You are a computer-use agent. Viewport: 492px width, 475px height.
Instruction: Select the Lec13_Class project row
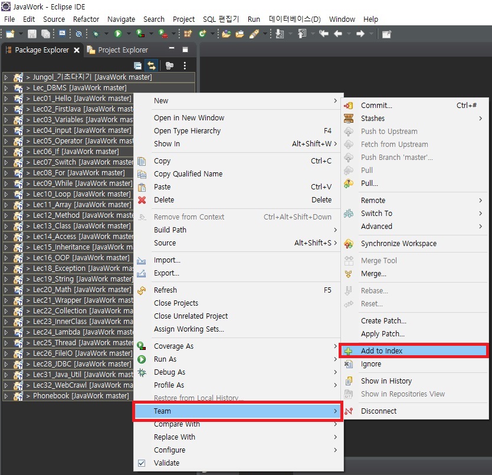(68, 226)
